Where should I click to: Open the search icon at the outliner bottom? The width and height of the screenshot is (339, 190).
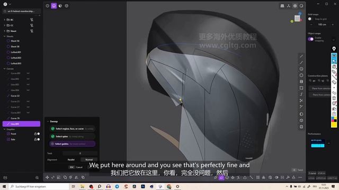point(37,178)
